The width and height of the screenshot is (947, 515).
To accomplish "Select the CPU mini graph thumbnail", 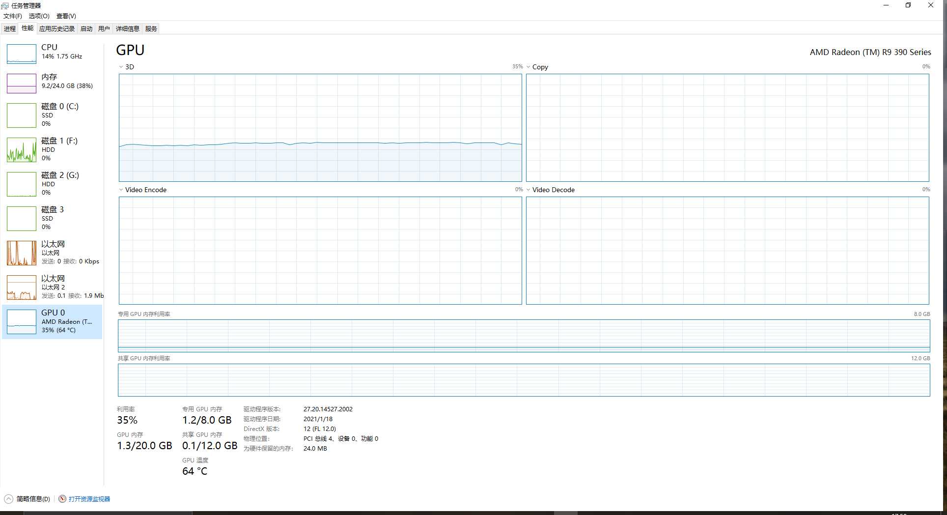I will click(22, 54).
